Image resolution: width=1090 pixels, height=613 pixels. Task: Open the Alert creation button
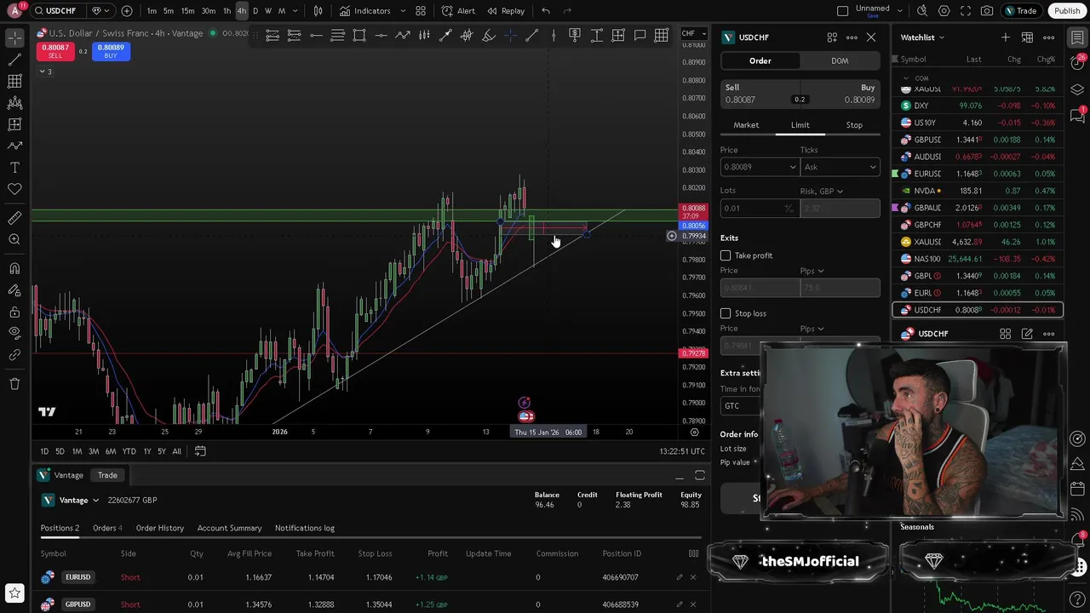pos(458,11)
